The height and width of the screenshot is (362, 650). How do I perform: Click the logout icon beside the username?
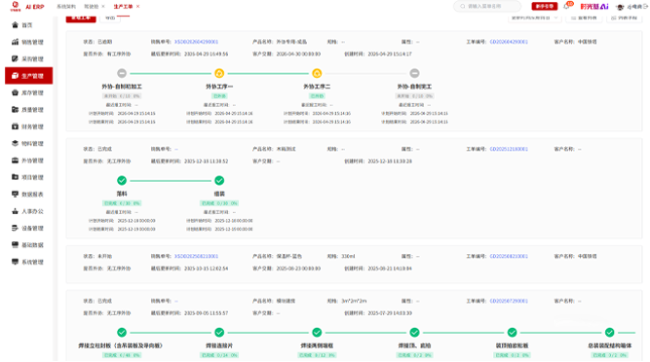click(645, 7)
